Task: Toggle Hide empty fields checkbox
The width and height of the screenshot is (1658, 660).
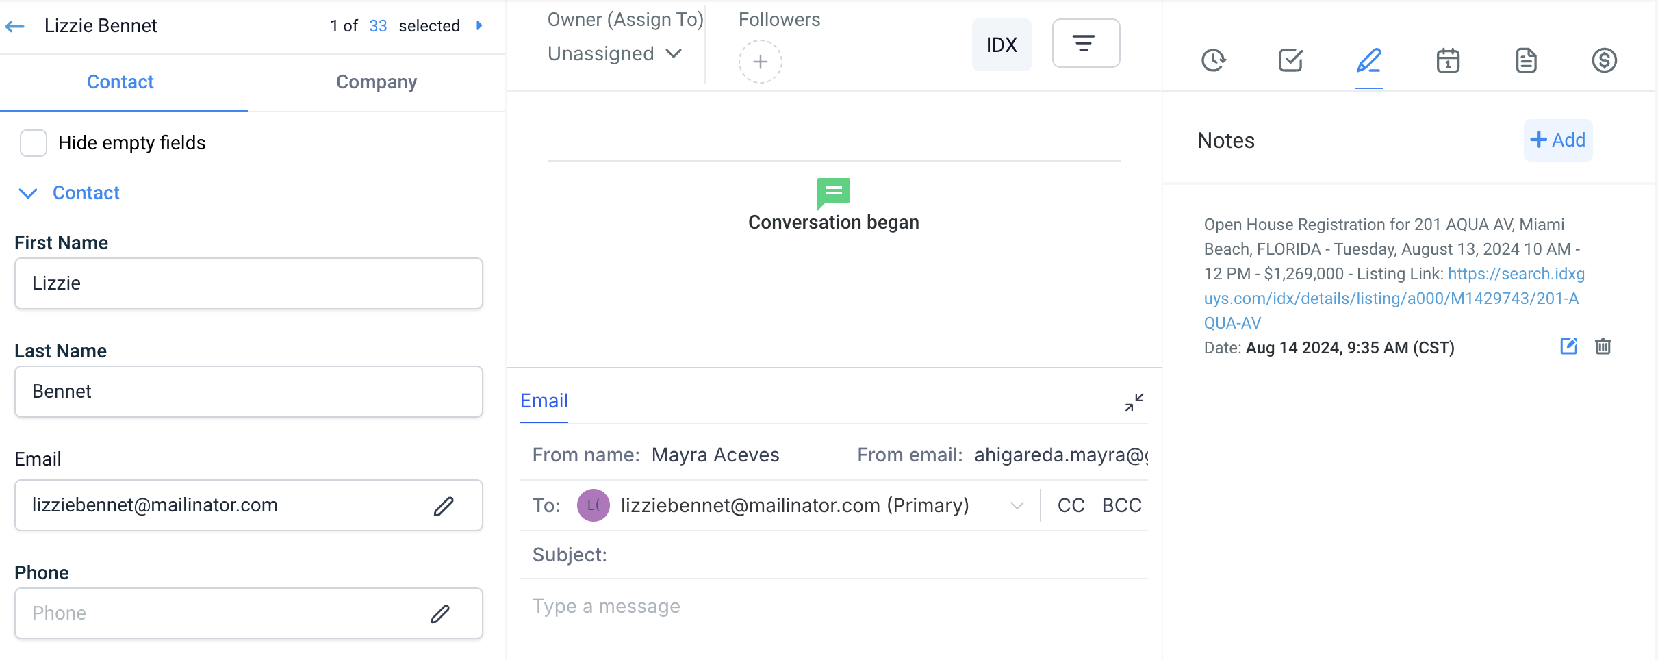Action: (34, 143)
